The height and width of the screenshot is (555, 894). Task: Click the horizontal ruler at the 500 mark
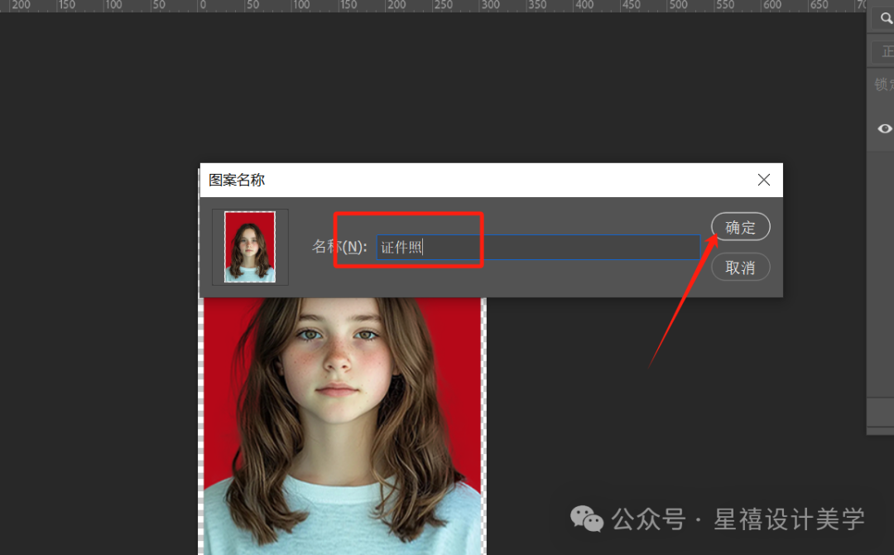[x=678, y=5]
